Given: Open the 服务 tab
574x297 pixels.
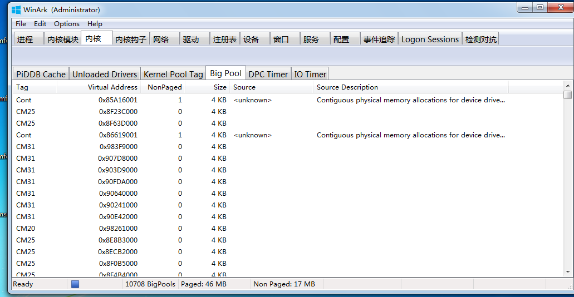Looking at the screenshot, I should coord(315,39).
